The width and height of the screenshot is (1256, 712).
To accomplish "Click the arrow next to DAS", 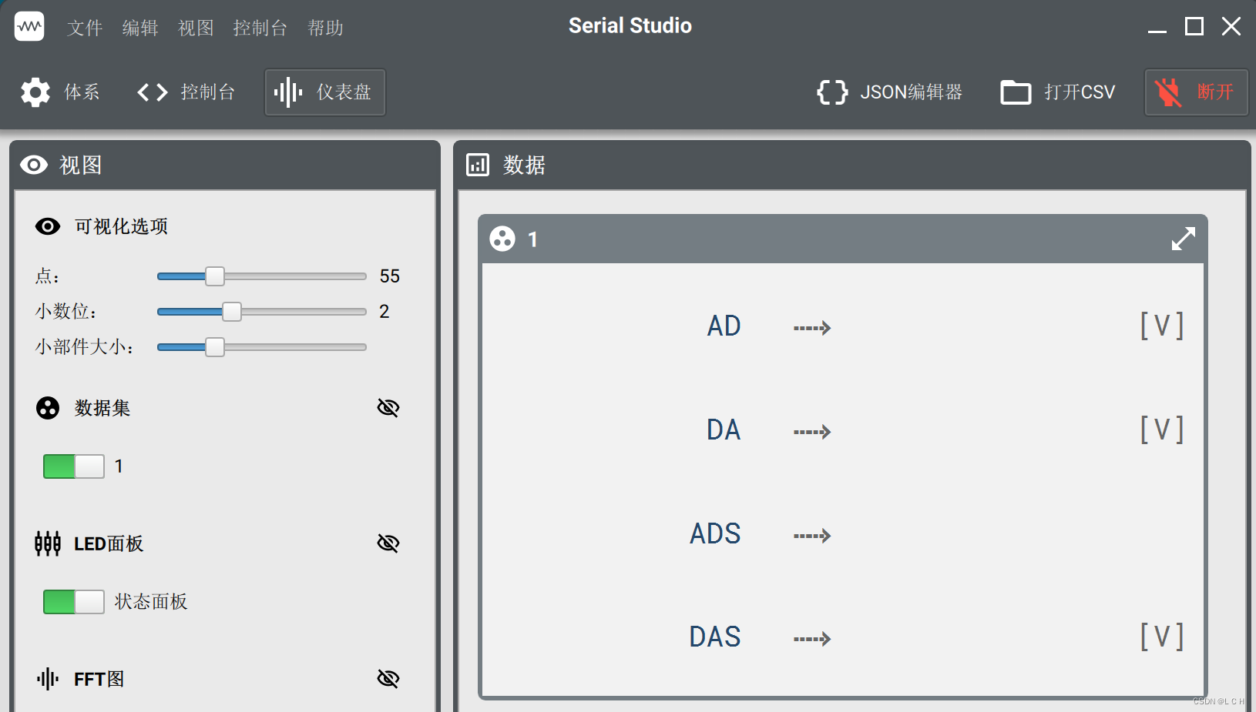I will click(x=812, y=639).
